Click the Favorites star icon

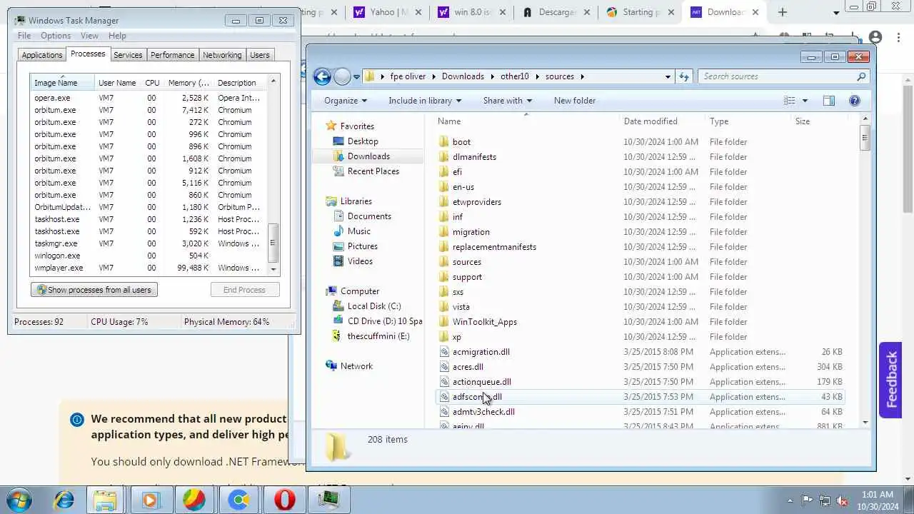coord(331,126)
